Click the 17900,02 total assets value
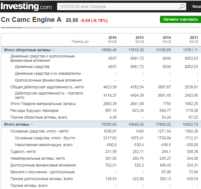Image resolution: width=201 pixels, height=189 pixels. [x=163, y=124]
